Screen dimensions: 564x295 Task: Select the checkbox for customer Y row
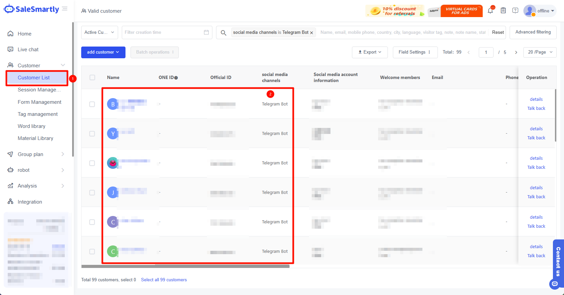coord(92,134)
